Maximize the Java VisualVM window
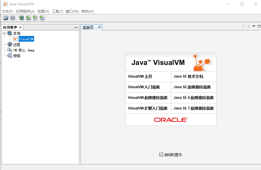The height and width of the screenshot is (170, 261). coord(242,4)
